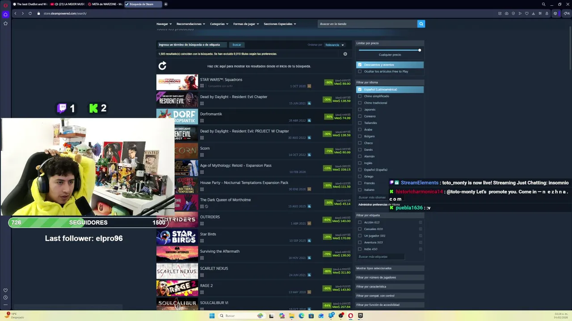
Task: Click 'Haz clic aquí para mostrar los resultados' text
Action: tap(259, 66)
